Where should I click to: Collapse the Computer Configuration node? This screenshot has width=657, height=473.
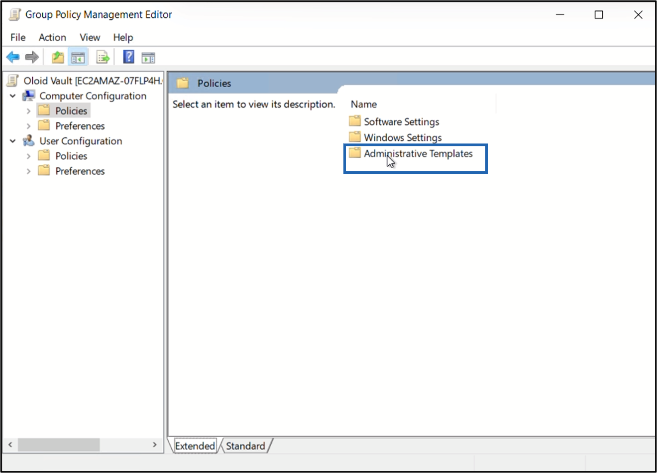coord(13,96)
